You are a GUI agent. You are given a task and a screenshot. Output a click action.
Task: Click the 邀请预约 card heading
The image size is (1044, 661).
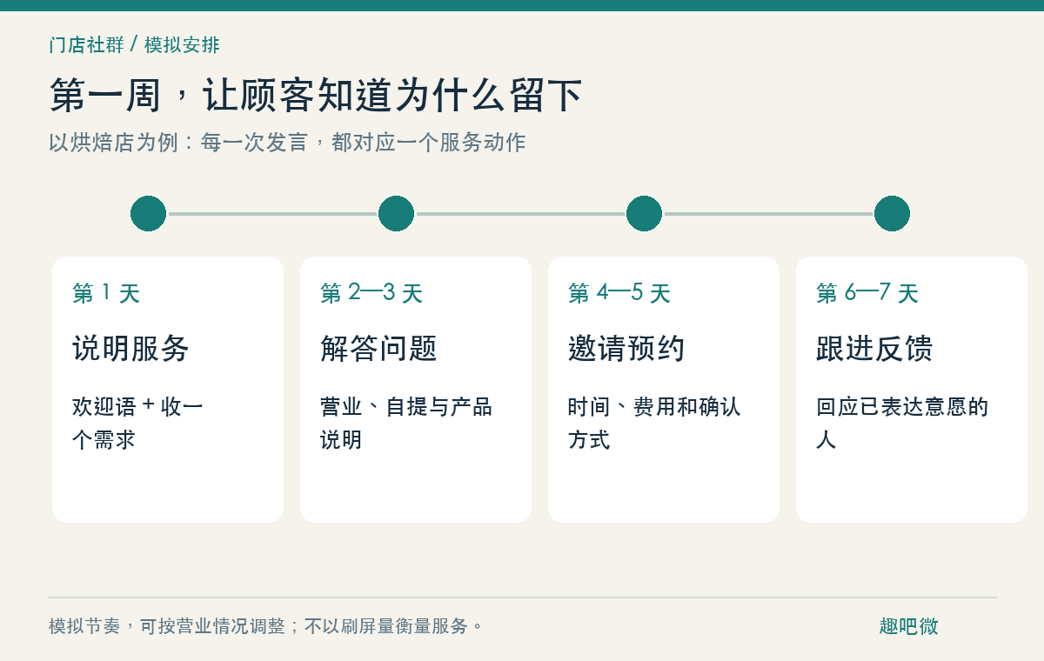(x=626, y=349)
